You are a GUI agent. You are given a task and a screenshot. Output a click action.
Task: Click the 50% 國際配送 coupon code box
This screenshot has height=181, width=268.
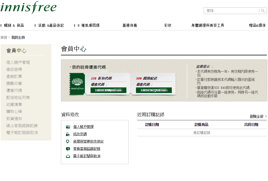(x=154, y=90)
